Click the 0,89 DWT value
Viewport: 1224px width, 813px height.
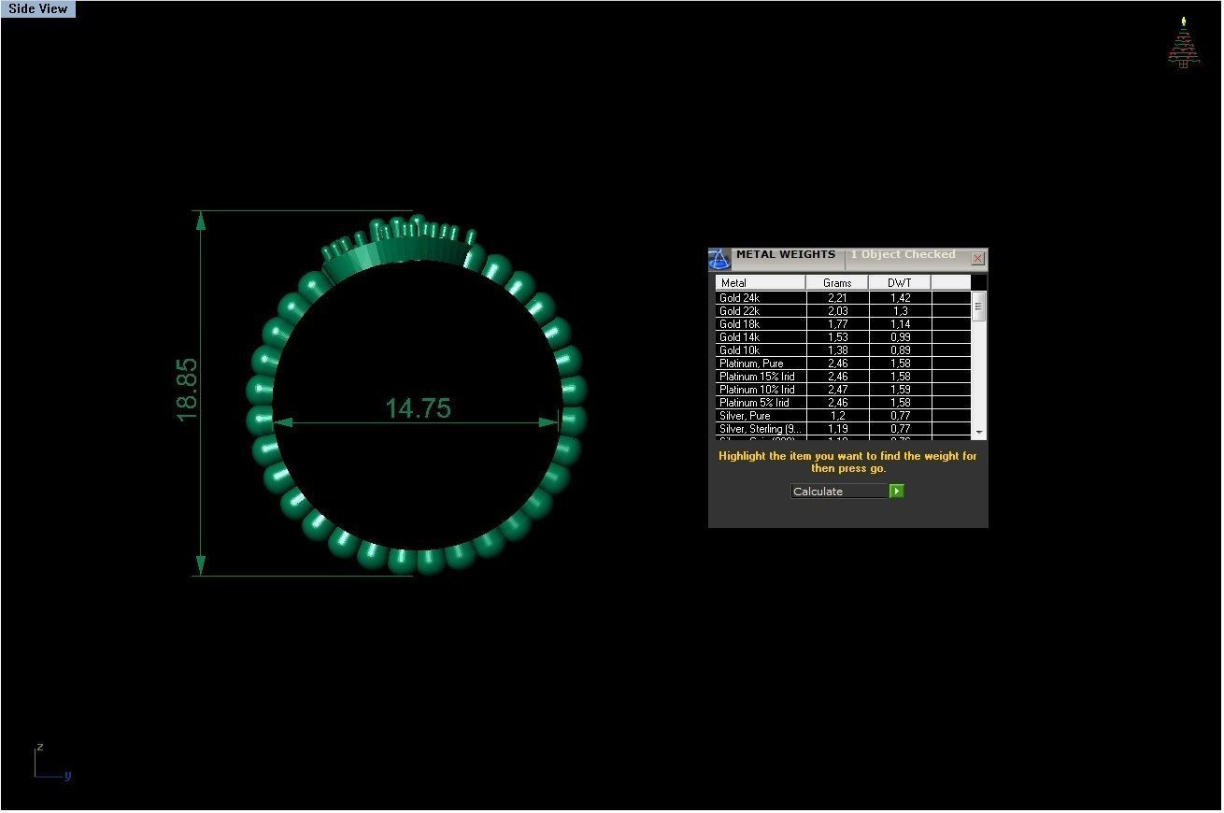[900, 350]
